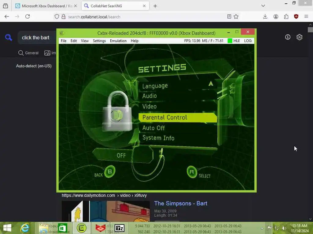Open the Cxbx-Reloaded View menu
This screenshot has width=313, height=234.
click(85, 41)
